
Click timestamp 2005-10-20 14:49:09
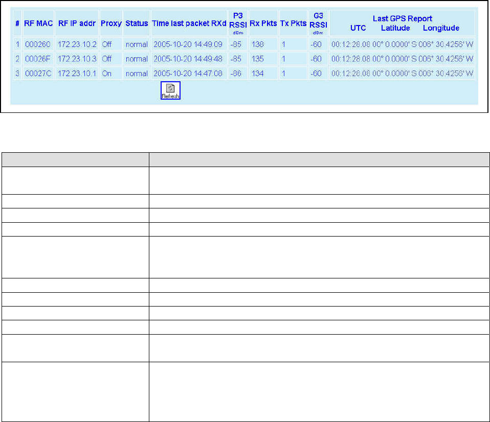(x=188, y=44)
